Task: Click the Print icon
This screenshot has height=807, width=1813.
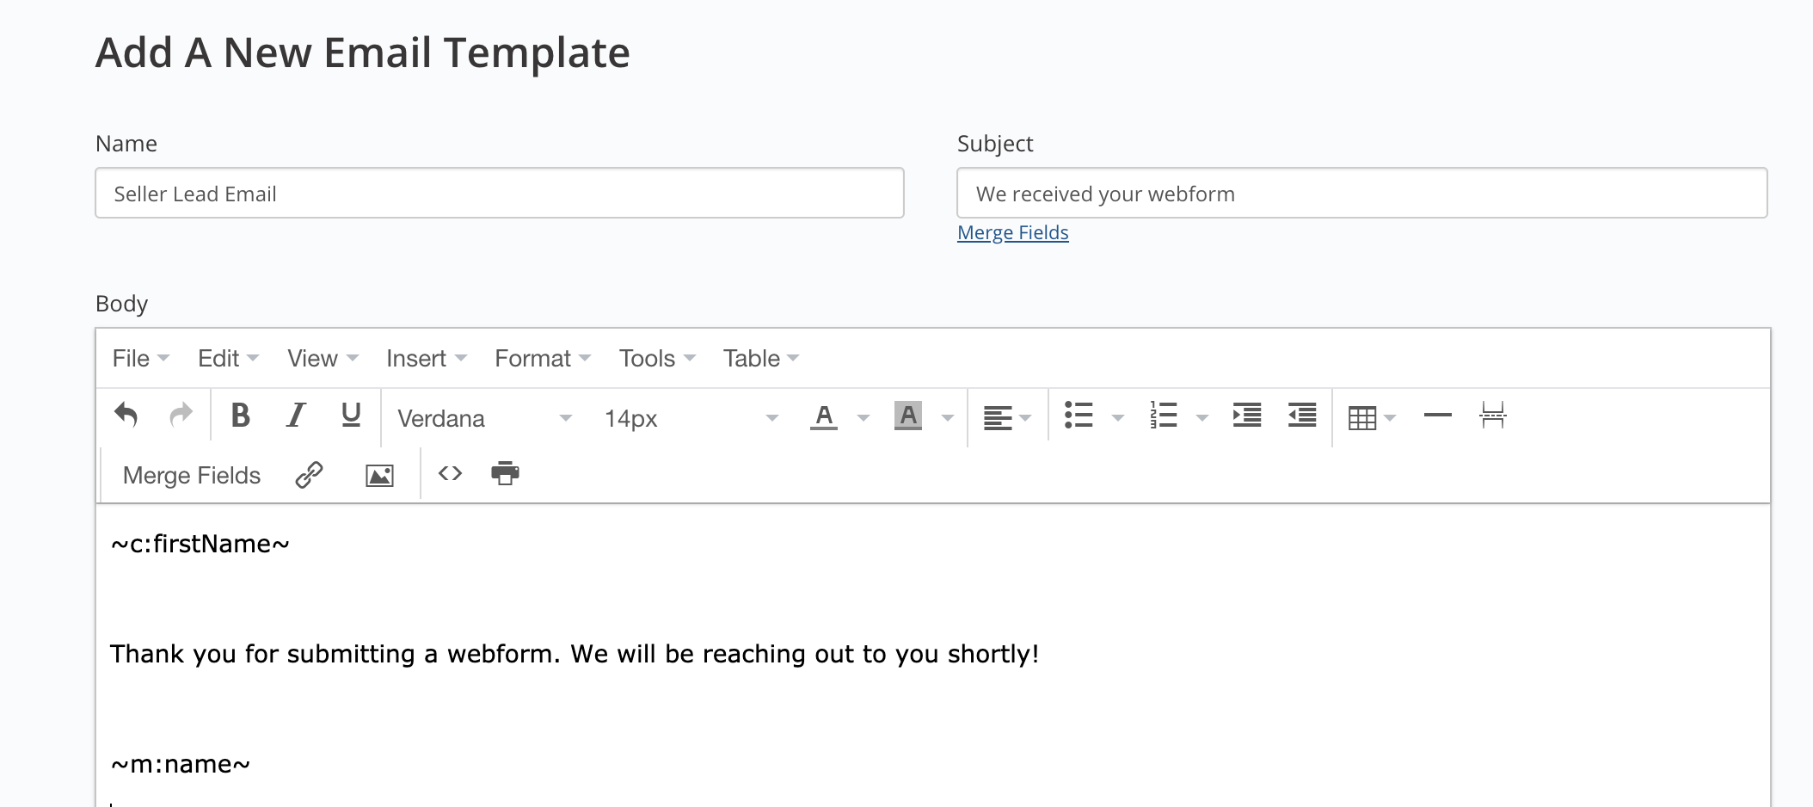Action: coord(505,474)
